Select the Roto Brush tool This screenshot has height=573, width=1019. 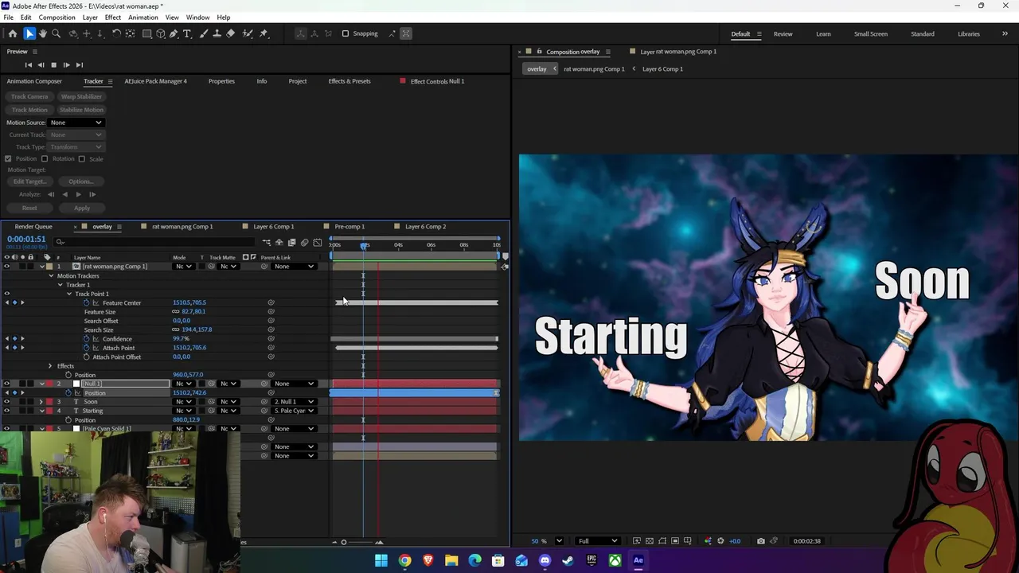[x=248, y=33]
